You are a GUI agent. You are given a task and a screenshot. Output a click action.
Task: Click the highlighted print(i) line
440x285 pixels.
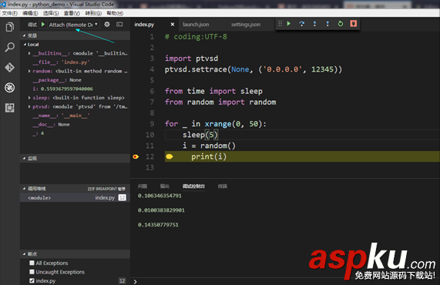tap(302, 156)
